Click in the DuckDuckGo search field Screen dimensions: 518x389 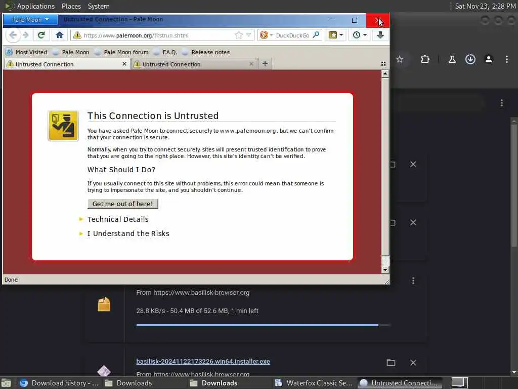click(x=292, y=35)
